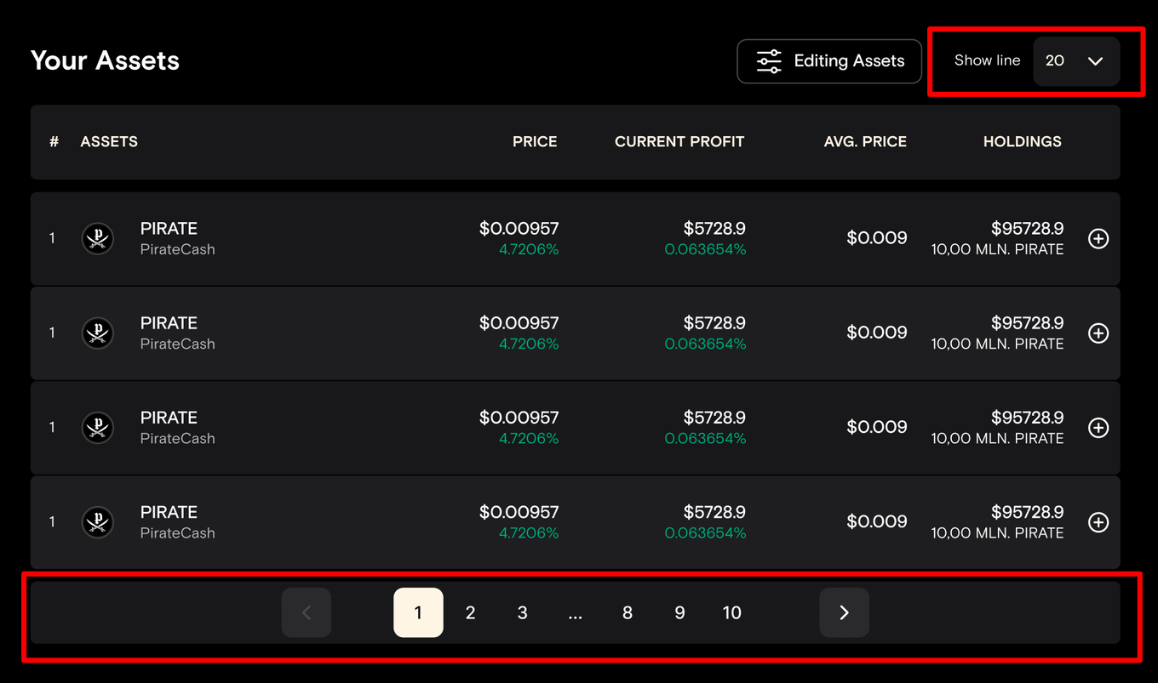
Task: Click the PRICE column header
Action: coord(535,142)
